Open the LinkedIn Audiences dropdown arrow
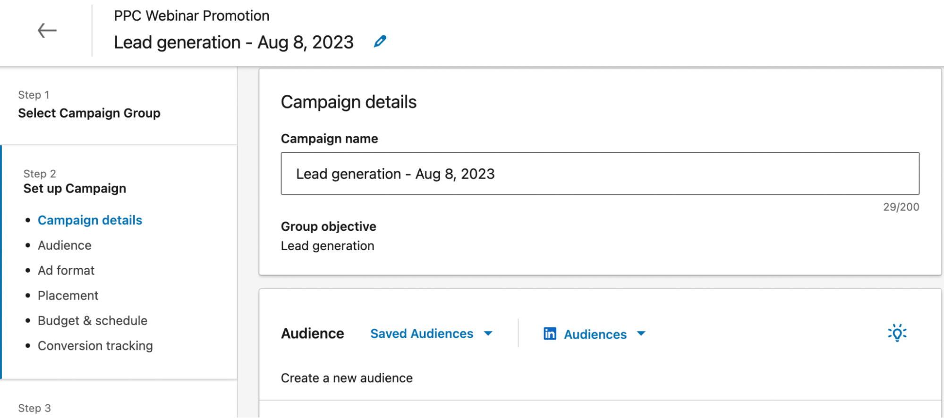The image size is (944, 418). (641, 334)
